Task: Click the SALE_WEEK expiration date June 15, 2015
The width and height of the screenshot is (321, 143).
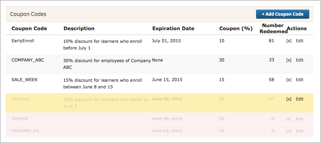Action: (x=167, y=80)
